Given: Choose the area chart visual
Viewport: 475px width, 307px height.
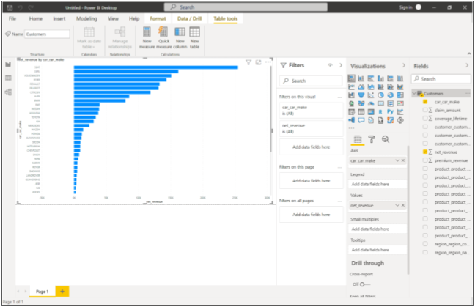Looking at the screenshot, I should point(361,87).
